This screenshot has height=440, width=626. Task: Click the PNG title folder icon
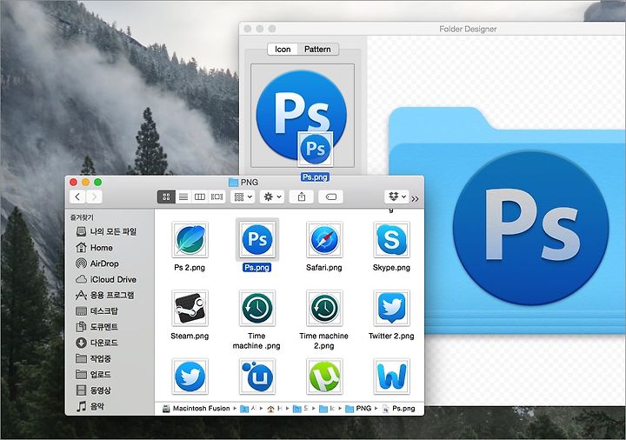click(234, 182)
